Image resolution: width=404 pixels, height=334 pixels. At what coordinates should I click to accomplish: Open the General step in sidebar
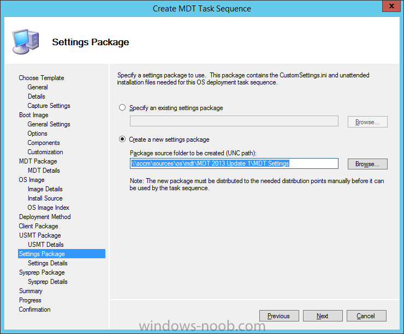38,87
